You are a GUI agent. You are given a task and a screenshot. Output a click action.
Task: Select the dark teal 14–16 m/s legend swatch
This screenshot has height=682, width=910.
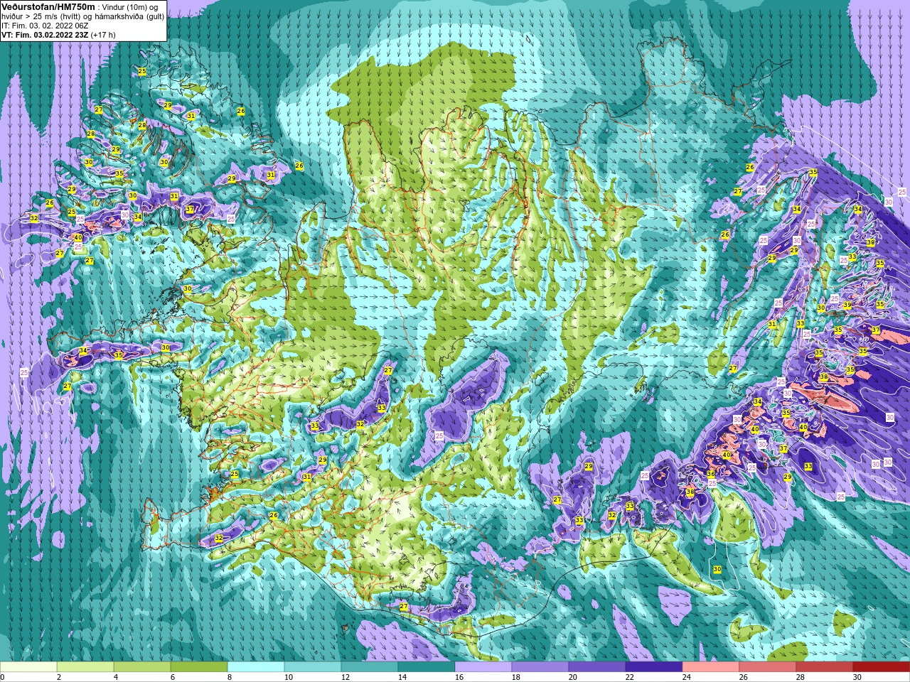(427, 667)
